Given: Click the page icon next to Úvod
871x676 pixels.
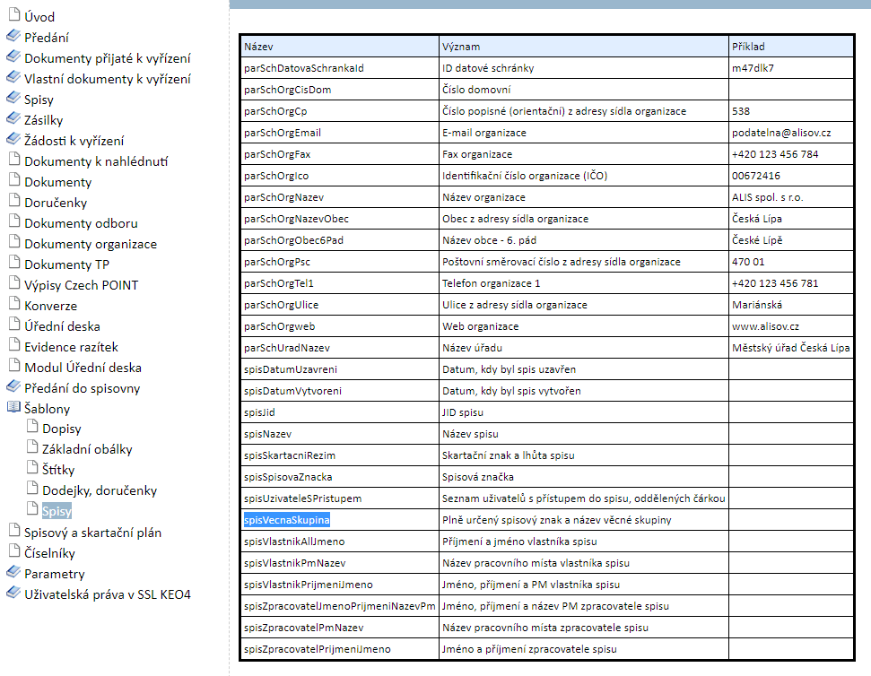Looking at the screenshot, I should [13, 15].
